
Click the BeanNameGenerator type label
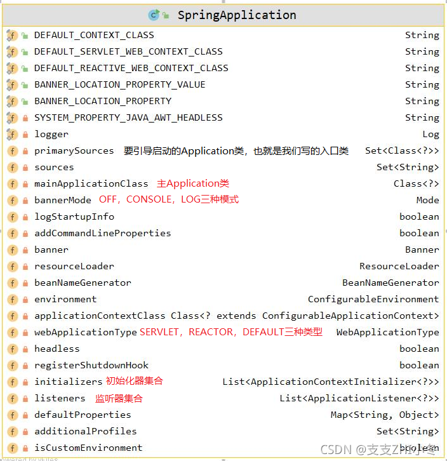pyautogui.click(x=390, y=283)
